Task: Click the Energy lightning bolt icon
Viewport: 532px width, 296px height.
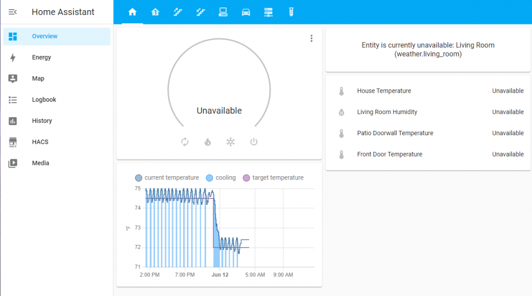Action: click(x=13, y=57)
